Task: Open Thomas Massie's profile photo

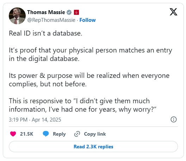Action: [x=17, y=16]
